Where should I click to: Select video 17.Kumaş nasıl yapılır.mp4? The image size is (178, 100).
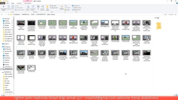click(52, 39)
